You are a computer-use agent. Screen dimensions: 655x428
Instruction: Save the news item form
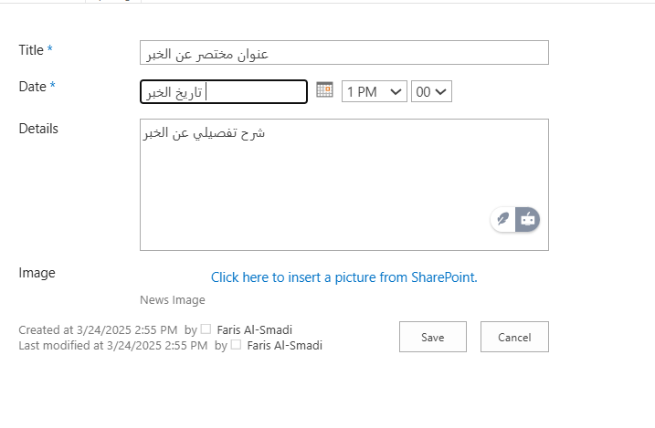pyautogui.click(x=432, y=337)
